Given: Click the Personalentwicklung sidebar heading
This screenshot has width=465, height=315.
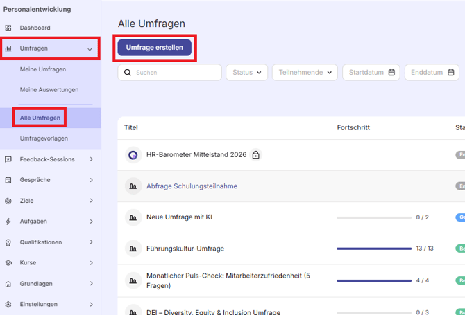Looking at the screenshot, I should (37, 9).
